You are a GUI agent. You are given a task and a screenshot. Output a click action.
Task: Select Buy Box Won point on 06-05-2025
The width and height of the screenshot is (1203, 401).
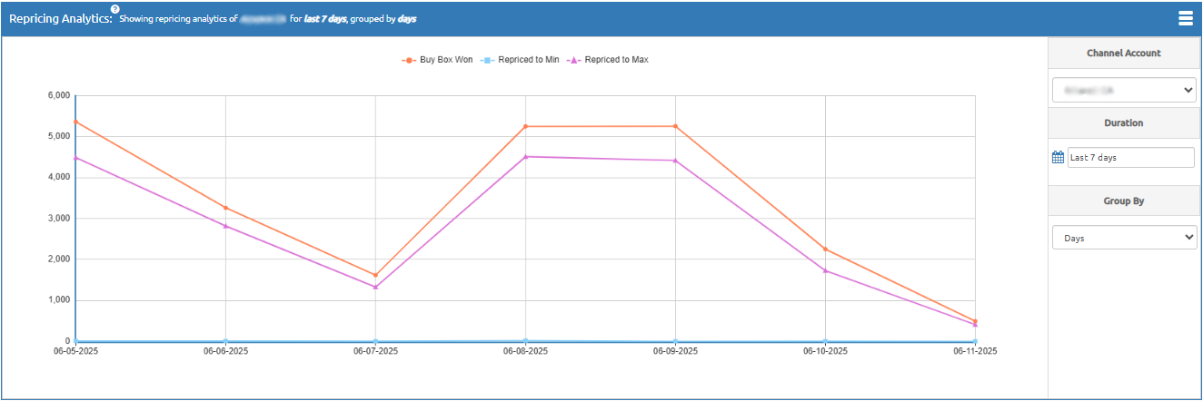[x=75, y=122]
